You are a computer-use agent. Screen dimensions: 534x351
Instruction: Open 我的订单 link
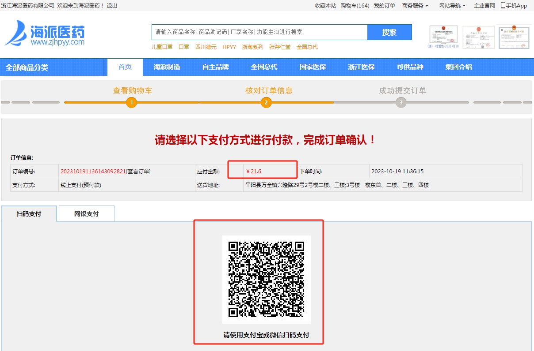pyautogui.click(x=385, y=5)
